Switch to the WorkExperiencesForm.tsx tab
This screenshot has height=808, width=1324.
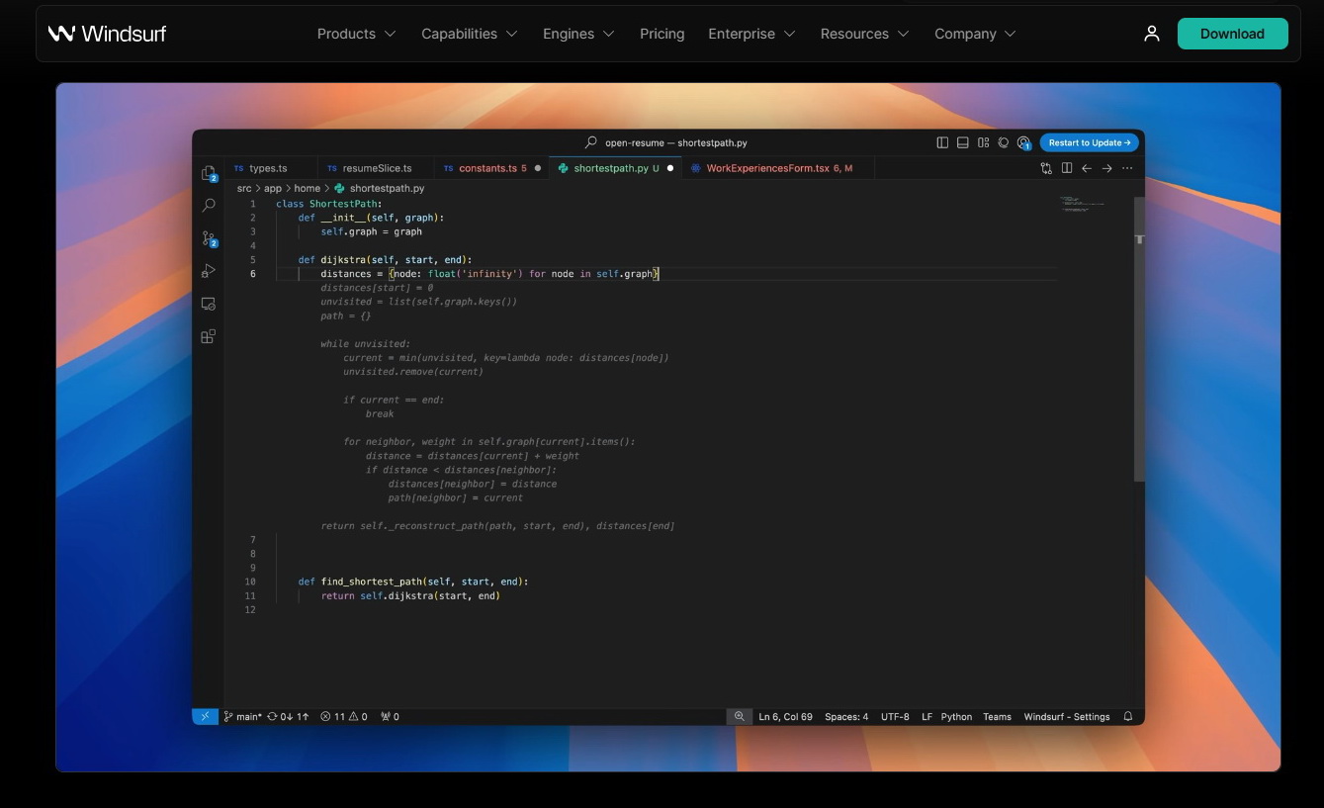pyautogui.click(x=777, y=168)
